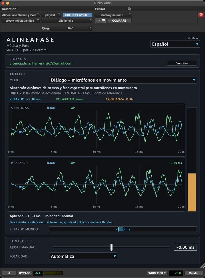The height and width of the screenshot is (278, 205).
Task: Toggle WHOLE FILE mode
Action: coord(157,273)
